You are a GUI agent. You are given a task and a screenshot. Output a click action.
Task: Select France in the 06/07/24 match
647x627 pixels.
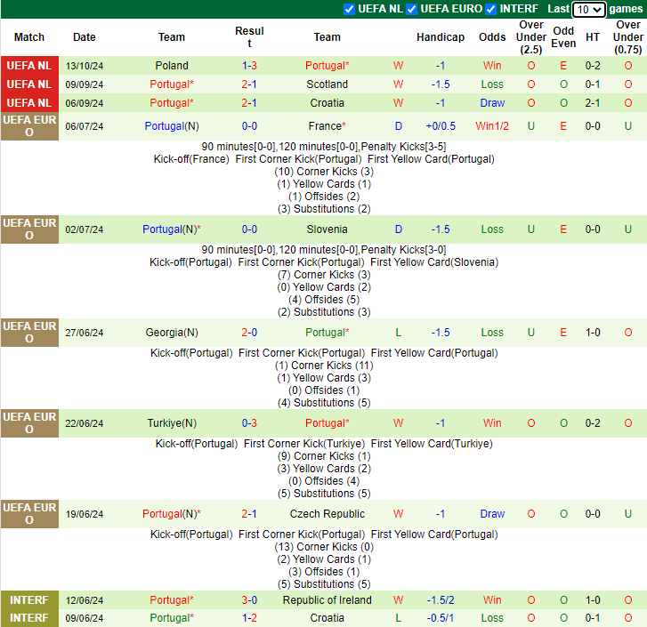coord(325,126)
